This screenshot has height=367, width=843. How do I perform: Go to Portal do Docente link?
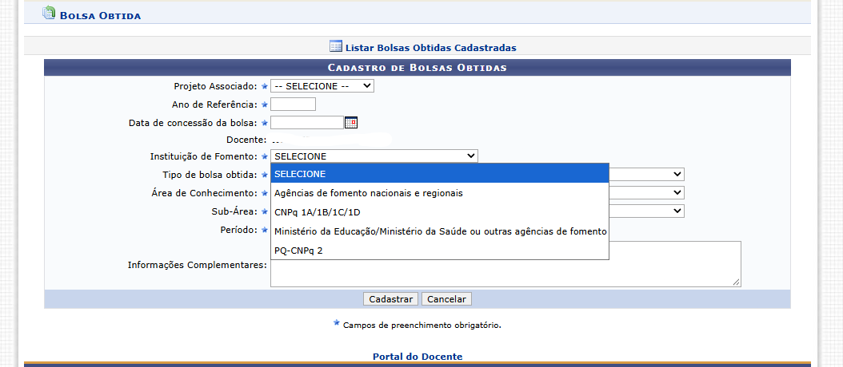(418, 357)
